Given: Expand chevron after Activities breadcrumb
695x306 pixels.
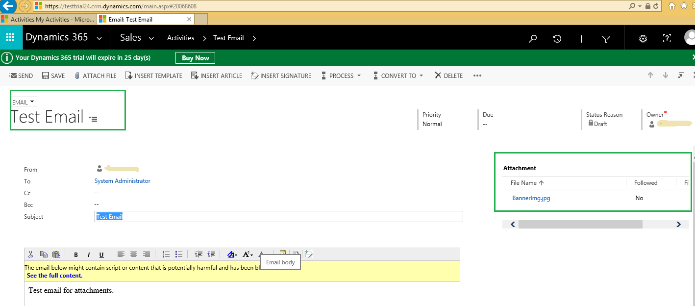Looking at the screenshot, I should [204, 38].
